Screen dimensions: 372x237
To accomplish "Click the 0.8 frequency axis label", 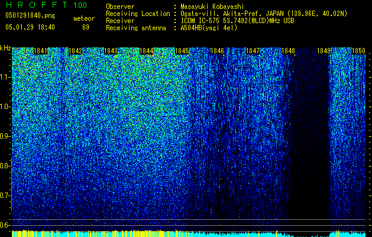I will pos(4,166).
